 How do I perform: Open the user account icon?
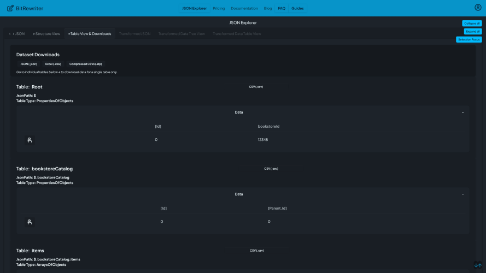pyautogui.click(x=478, y=8)
